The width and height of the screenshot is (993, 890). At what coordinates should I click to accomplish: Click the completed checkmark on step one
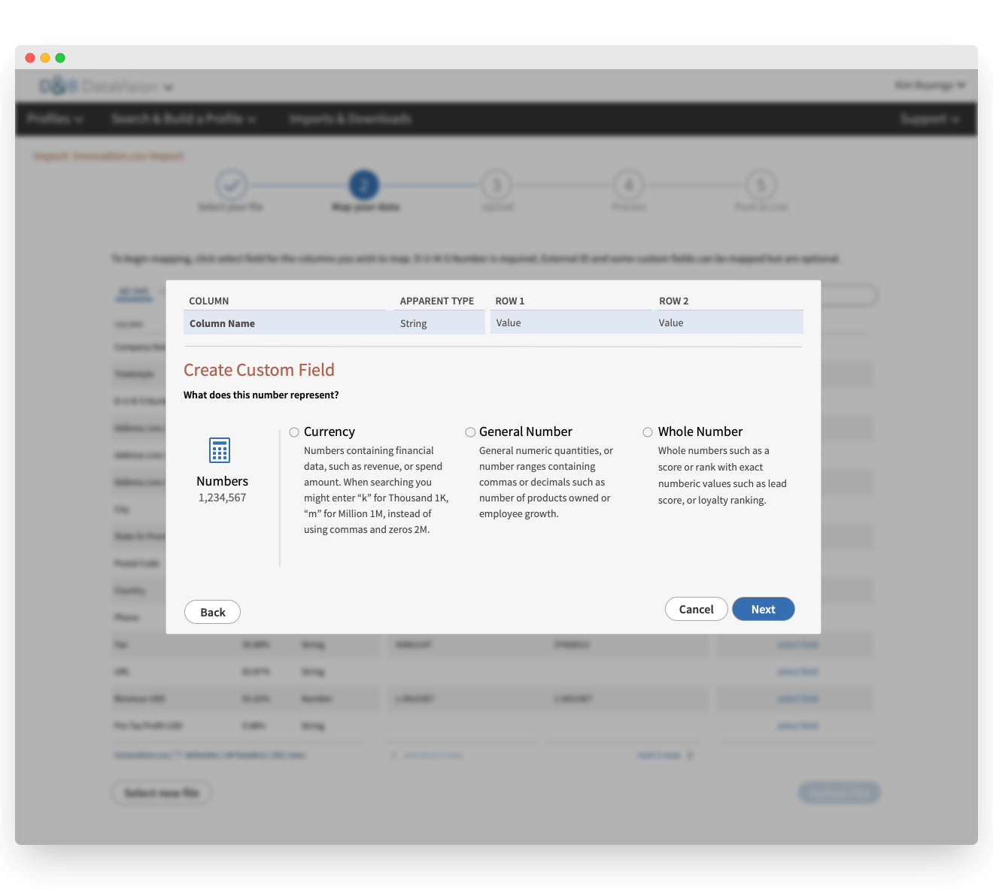click(x=232, y=186)
